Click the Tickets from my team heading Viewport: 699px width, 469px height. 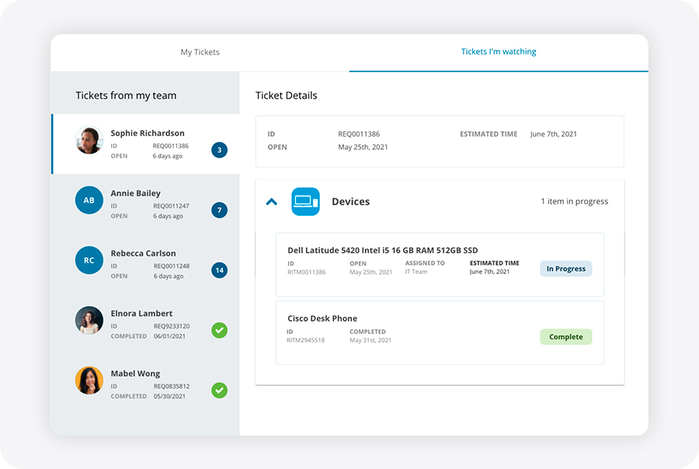(x=126, y=96)
